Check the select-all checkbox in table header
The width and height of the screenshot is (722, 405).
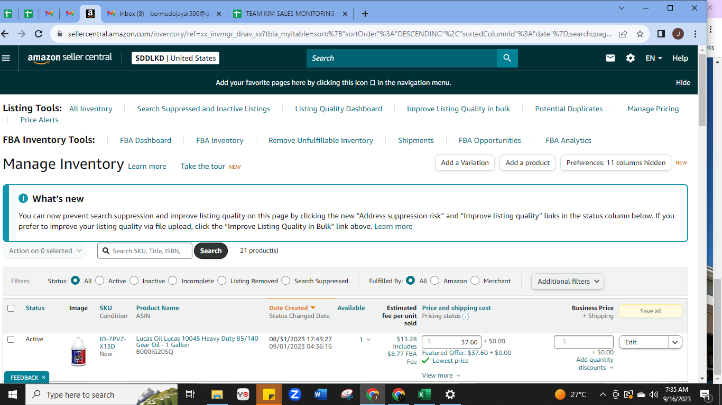coord(11,308)
